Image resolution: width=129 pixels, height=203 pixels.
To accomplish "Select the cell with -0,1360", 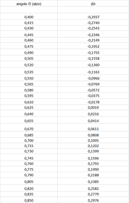I will click(x=93, y=65).
